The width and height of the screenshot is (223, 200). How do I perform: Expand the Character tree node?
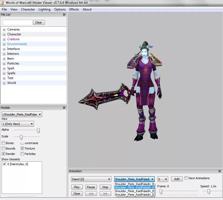[x=4, y=35]
